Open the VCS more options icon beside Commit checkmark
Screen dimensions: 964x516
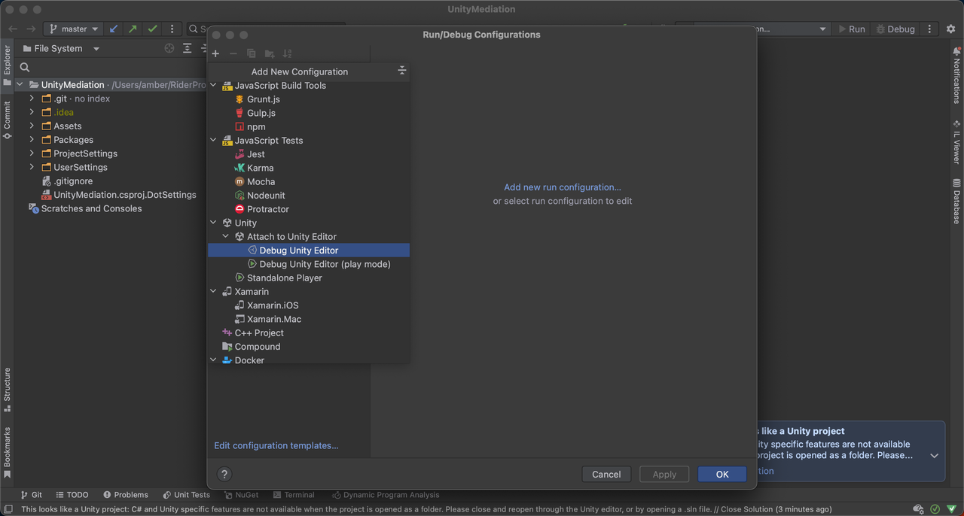(172, 29)
